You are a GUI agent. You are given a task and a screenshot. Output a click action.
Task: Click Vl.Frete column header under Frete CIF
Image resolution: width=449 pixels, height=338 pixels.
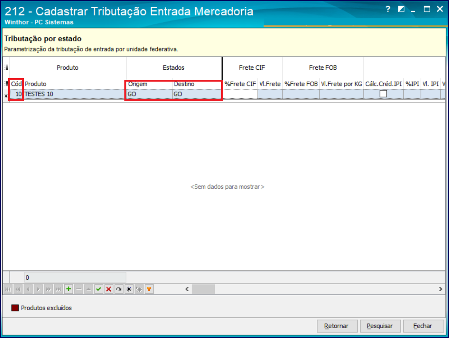[270, 84]
